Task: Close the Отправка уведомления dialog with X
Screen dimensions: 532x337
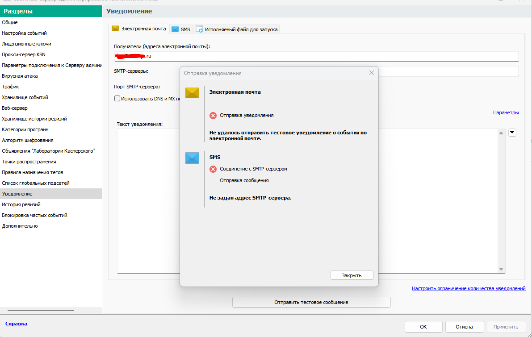Action: coord(372,73)
